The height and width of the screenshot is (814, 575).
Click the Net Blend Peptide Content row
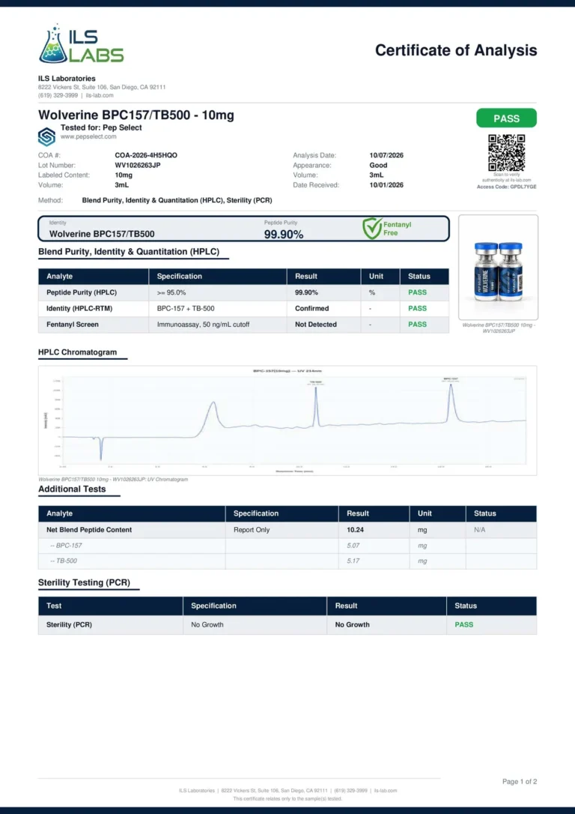click(287, 530)
